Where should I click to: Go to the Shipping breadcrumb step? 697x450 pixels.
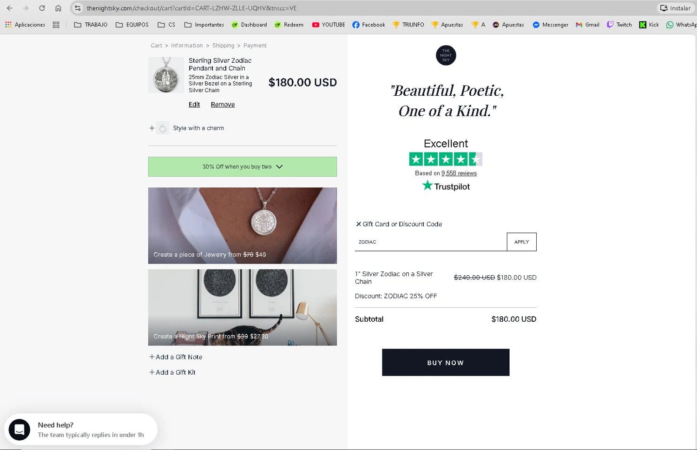(223, 46)
